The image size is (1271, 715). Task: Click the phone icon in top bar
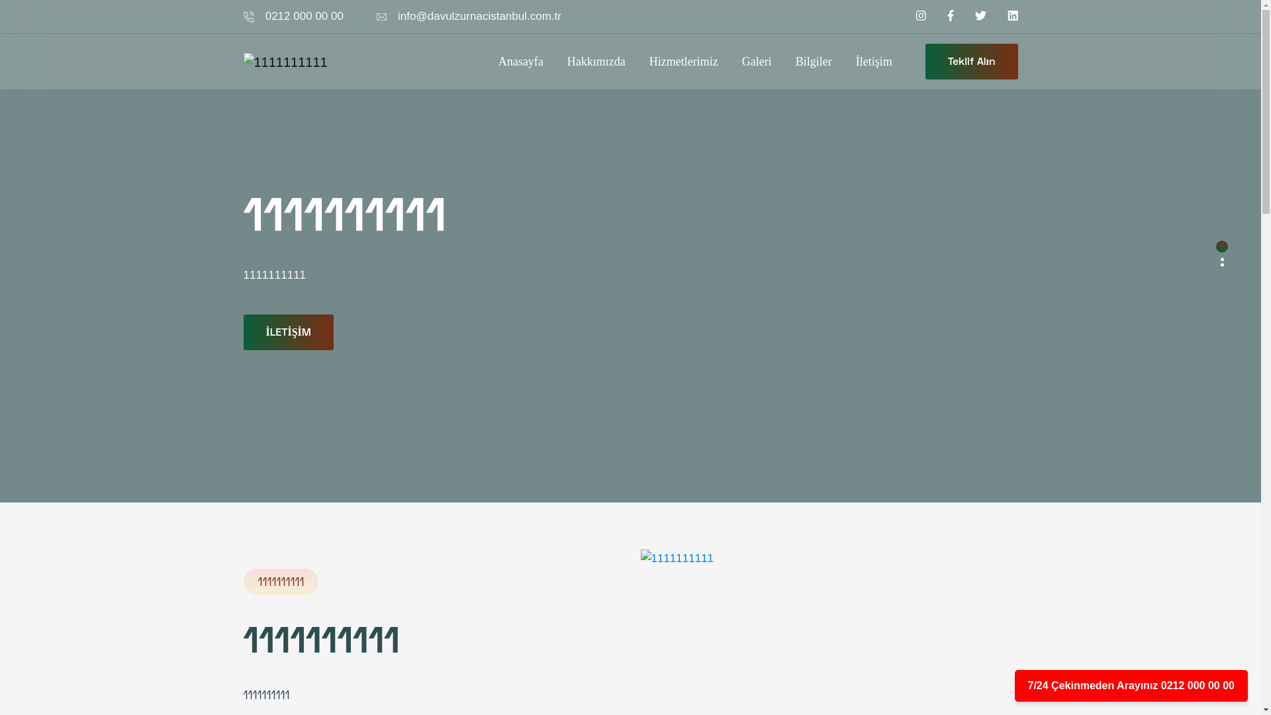point(249,17)
